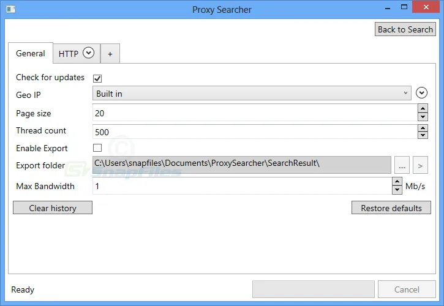Click the Max Bandwidth label
The width and height of the screenshot is (444, 306).
pos(45,186)
